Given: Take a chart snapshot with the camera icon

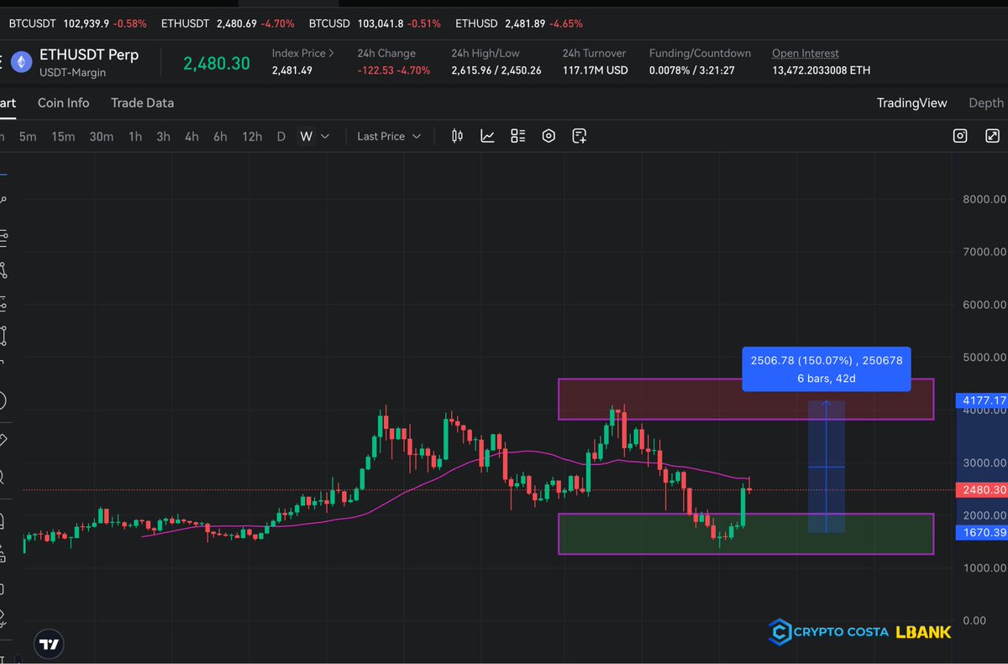Looking at the screenshot, I should click(960, 135).
